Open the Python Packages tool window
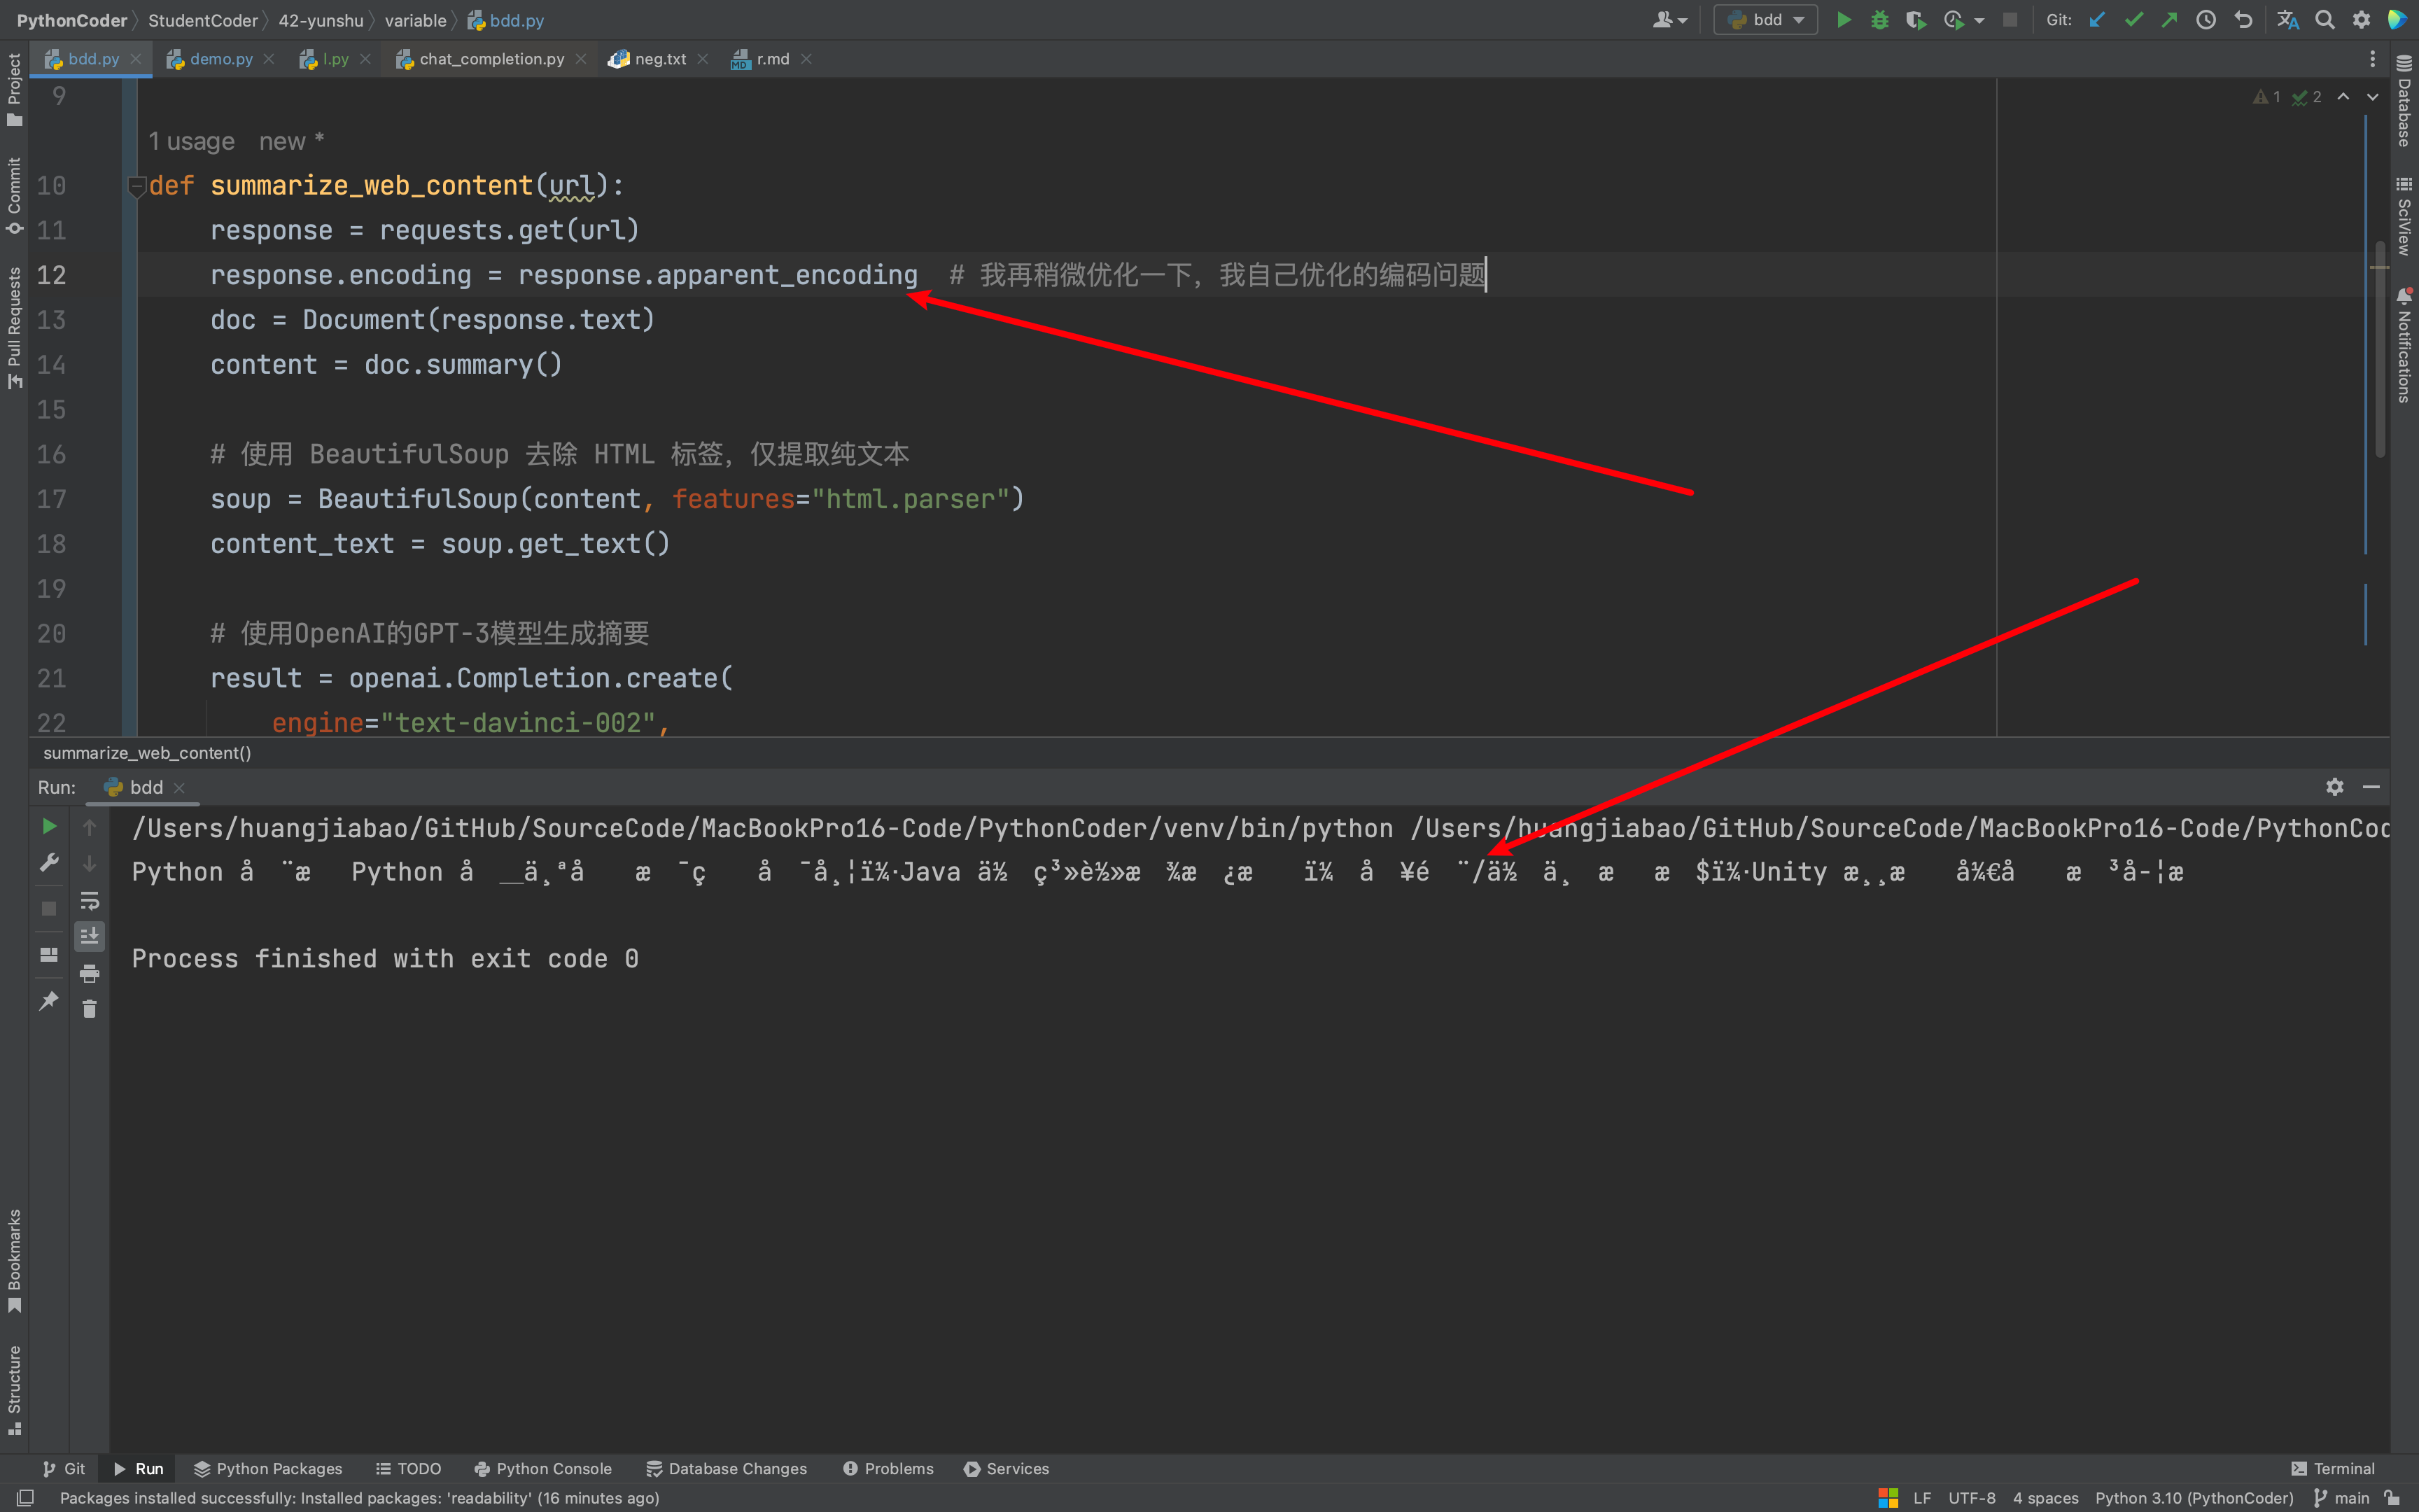Screen dimensions: 2419x1512 tap(268, 1468)
